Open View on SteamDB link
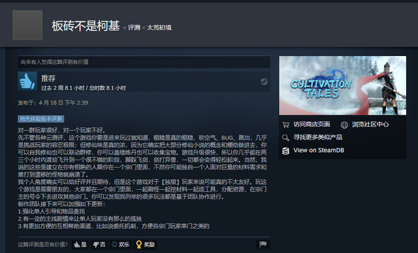Image resolution: width=418 pixels, height=253 pixels. 319,151
